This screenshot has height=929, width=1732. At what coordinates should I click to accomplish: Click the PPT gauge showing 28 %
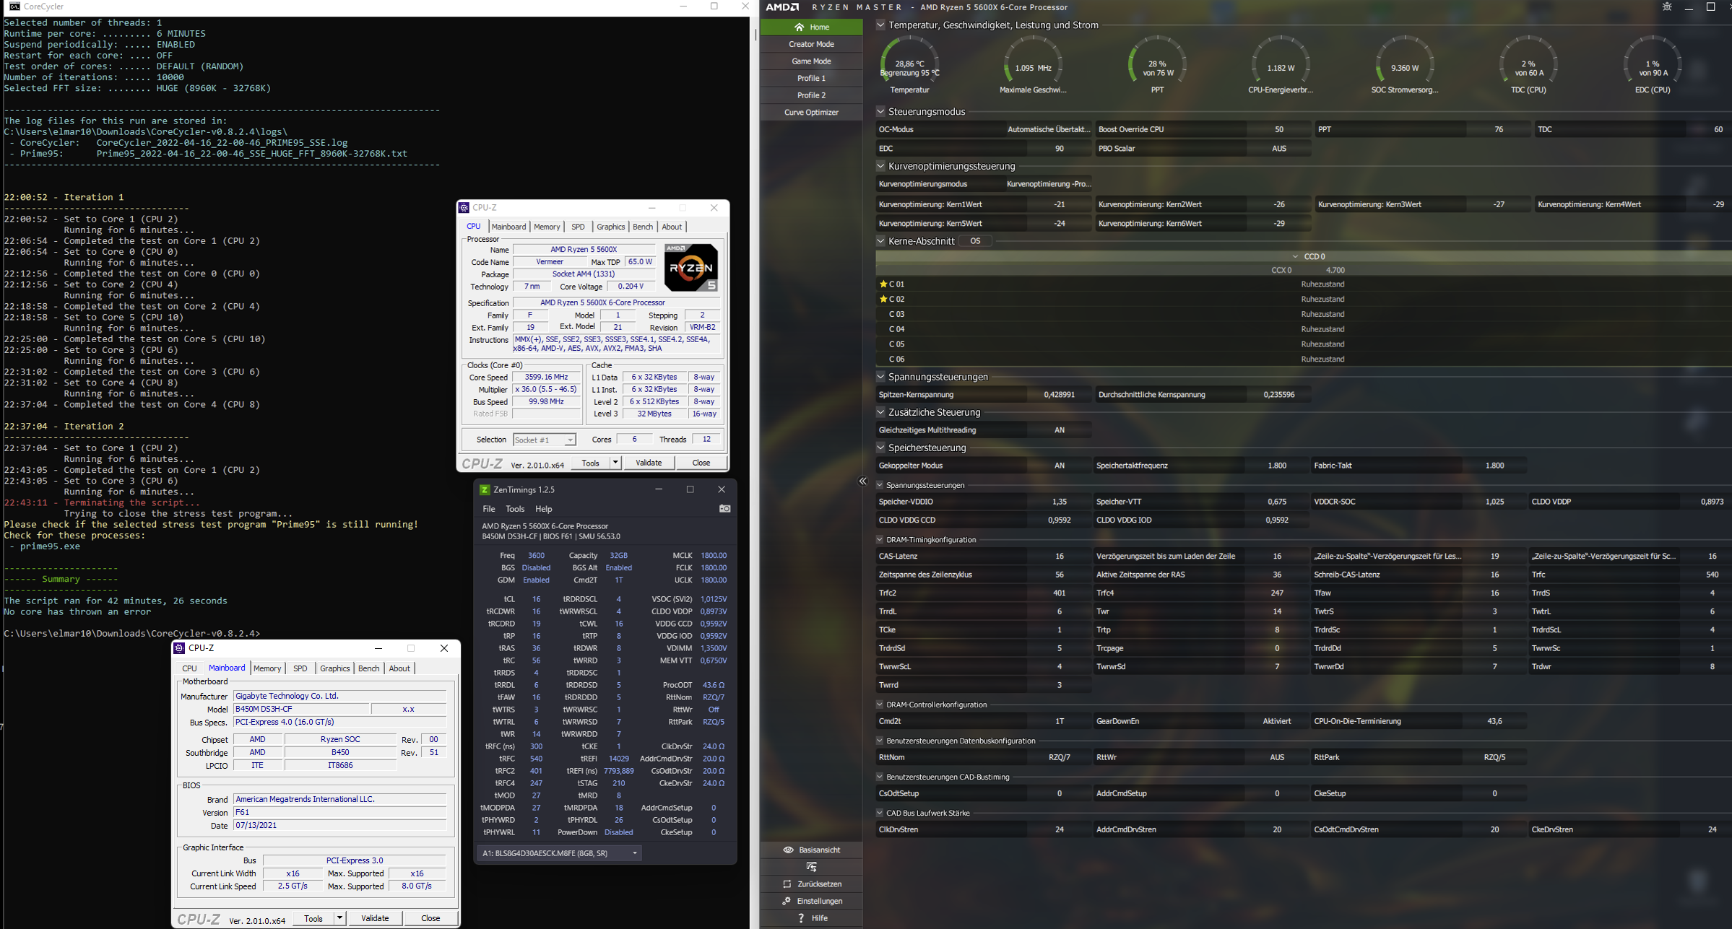(1157, 65)
